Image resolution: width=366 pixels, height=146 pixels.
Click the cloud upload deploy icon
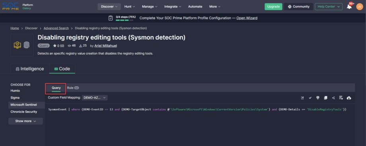pyautogui.click(x=349, y=98)
